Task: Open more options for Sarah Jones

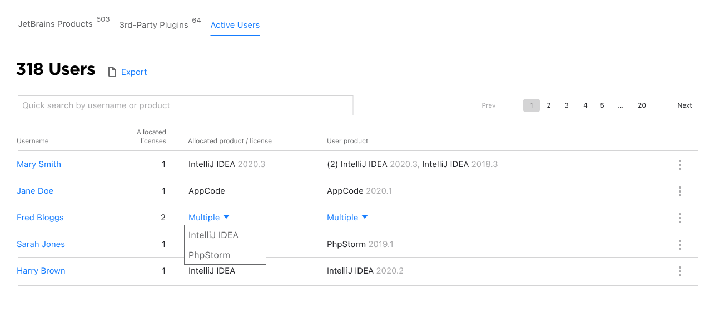Action: coord(679,245)
